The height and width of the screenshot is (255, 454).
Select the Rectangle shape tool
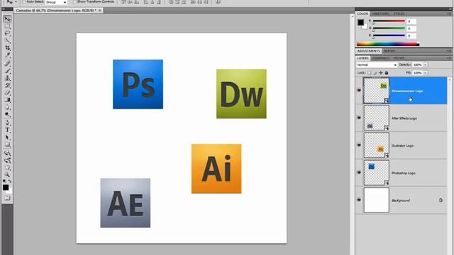tap(7, 144)
